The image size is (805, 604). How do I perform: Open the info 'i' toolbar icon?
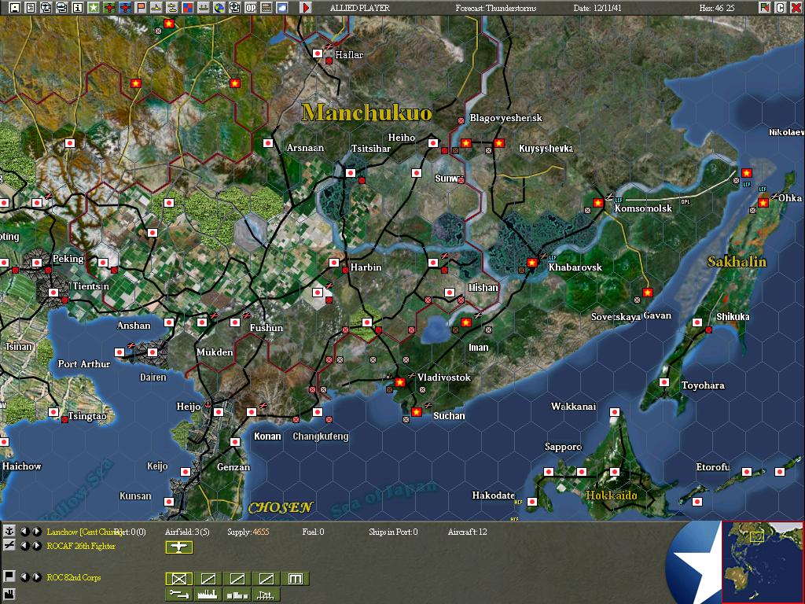tap(78, 8)
